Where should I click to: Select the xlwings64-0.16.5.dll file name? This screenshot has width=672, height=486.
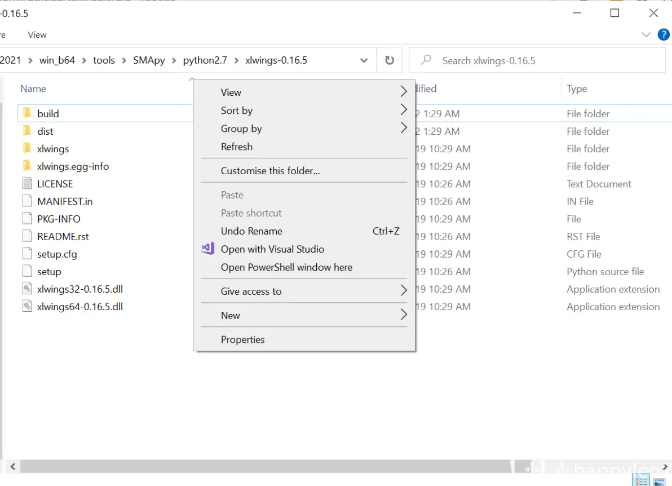(x=79, y=307)
